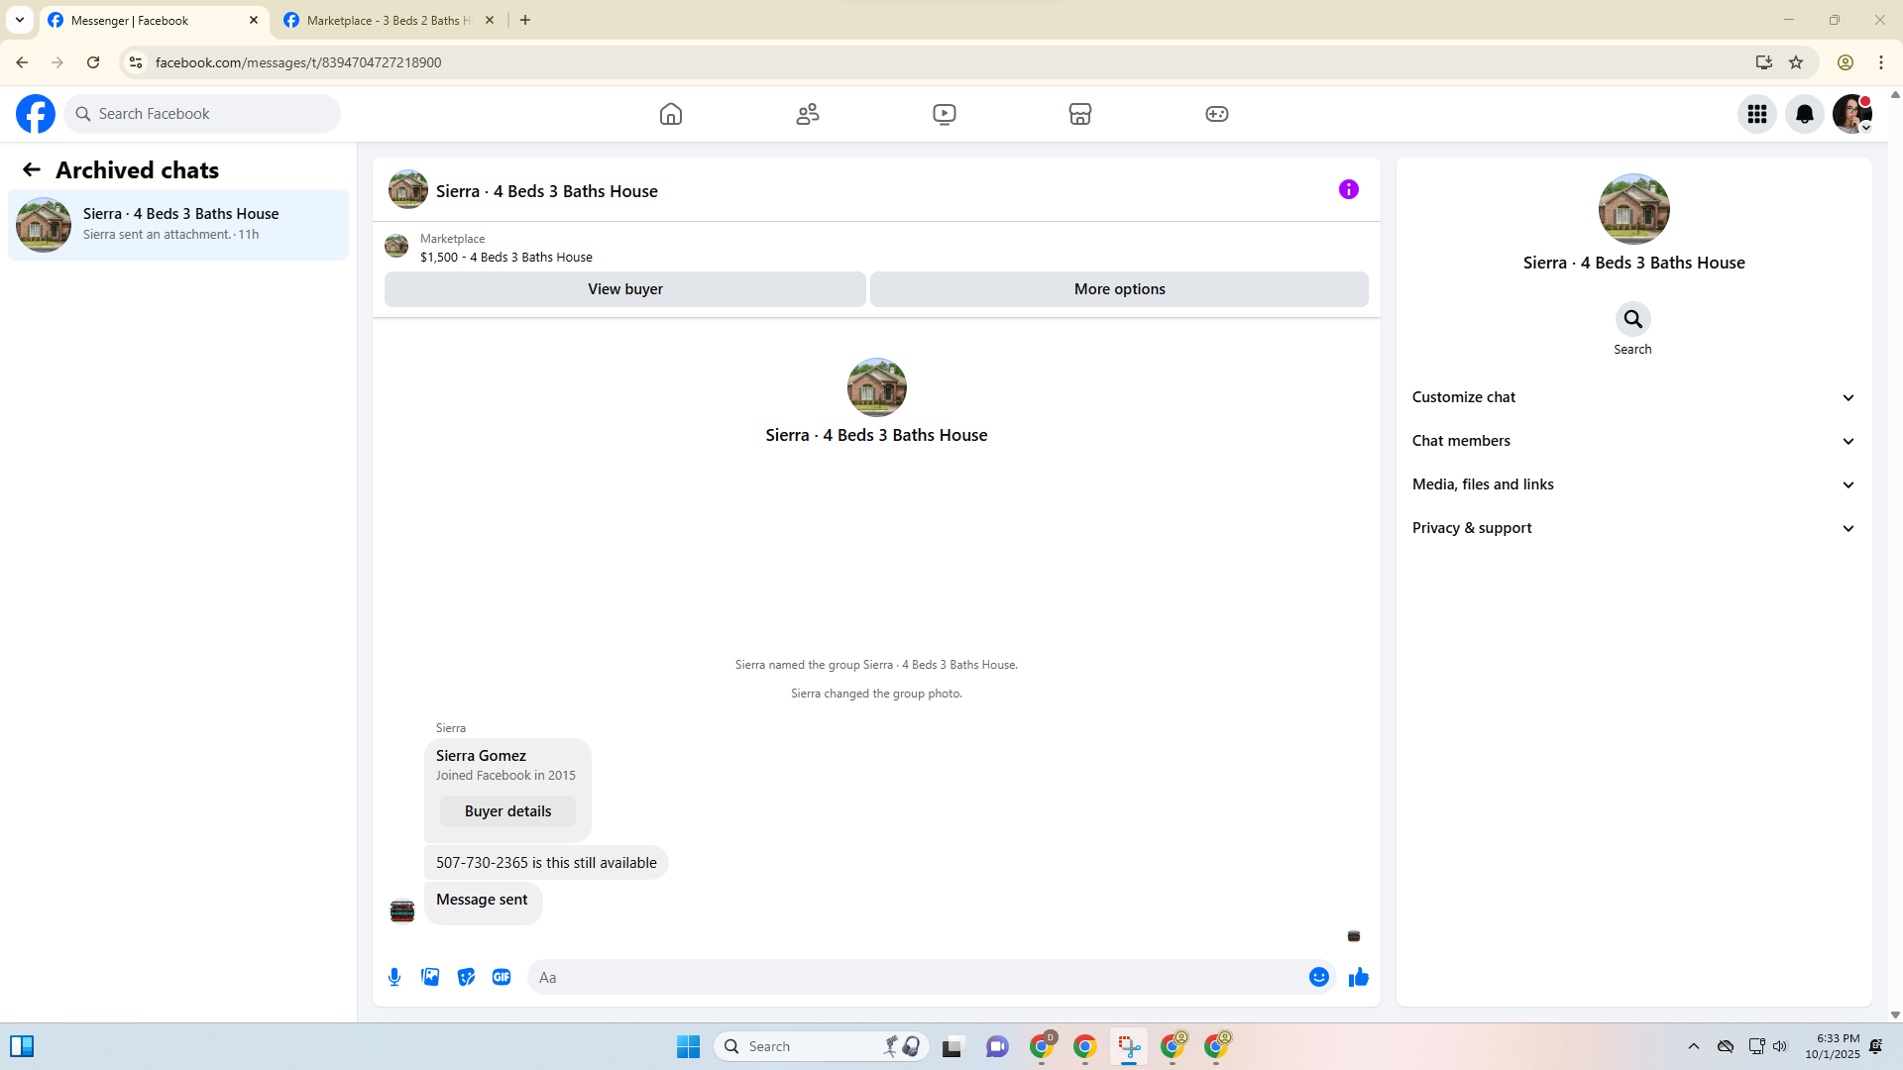
Task: Expand Privacy & support section
Action: point(1633,528)
